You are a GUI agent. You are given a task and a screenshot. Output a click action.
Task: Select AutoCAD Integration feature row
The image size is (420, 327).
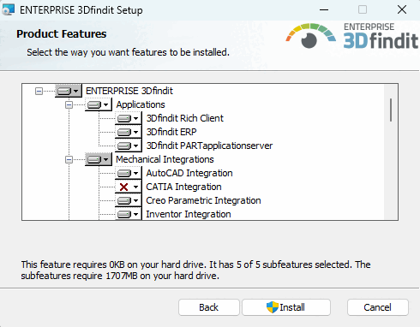click(189, 173)
